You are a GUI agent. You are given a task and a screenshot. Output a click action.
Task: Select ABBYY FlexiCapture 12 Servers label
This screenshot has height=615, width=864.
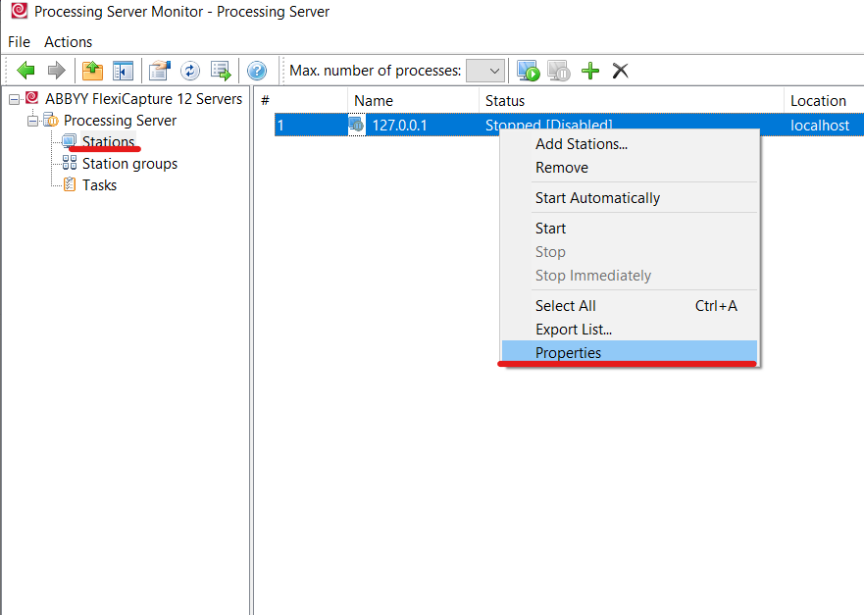pyautogui.click(x=143, y=99)
